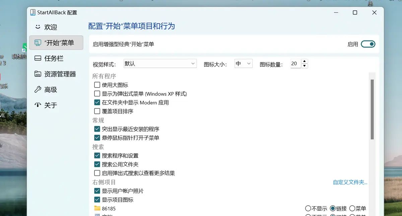Viewport: 402px width, 216px height.
Task: Enable the 使用大图标 checkbox
Action: (x=97, y=85)
